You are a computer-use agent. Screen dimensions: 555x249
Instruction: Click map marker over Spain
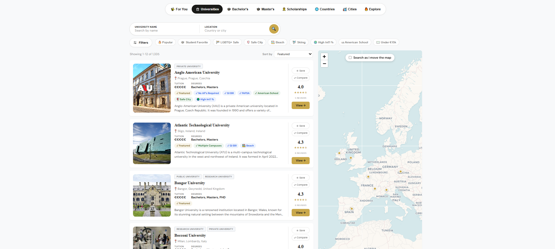tap(352, 209)
